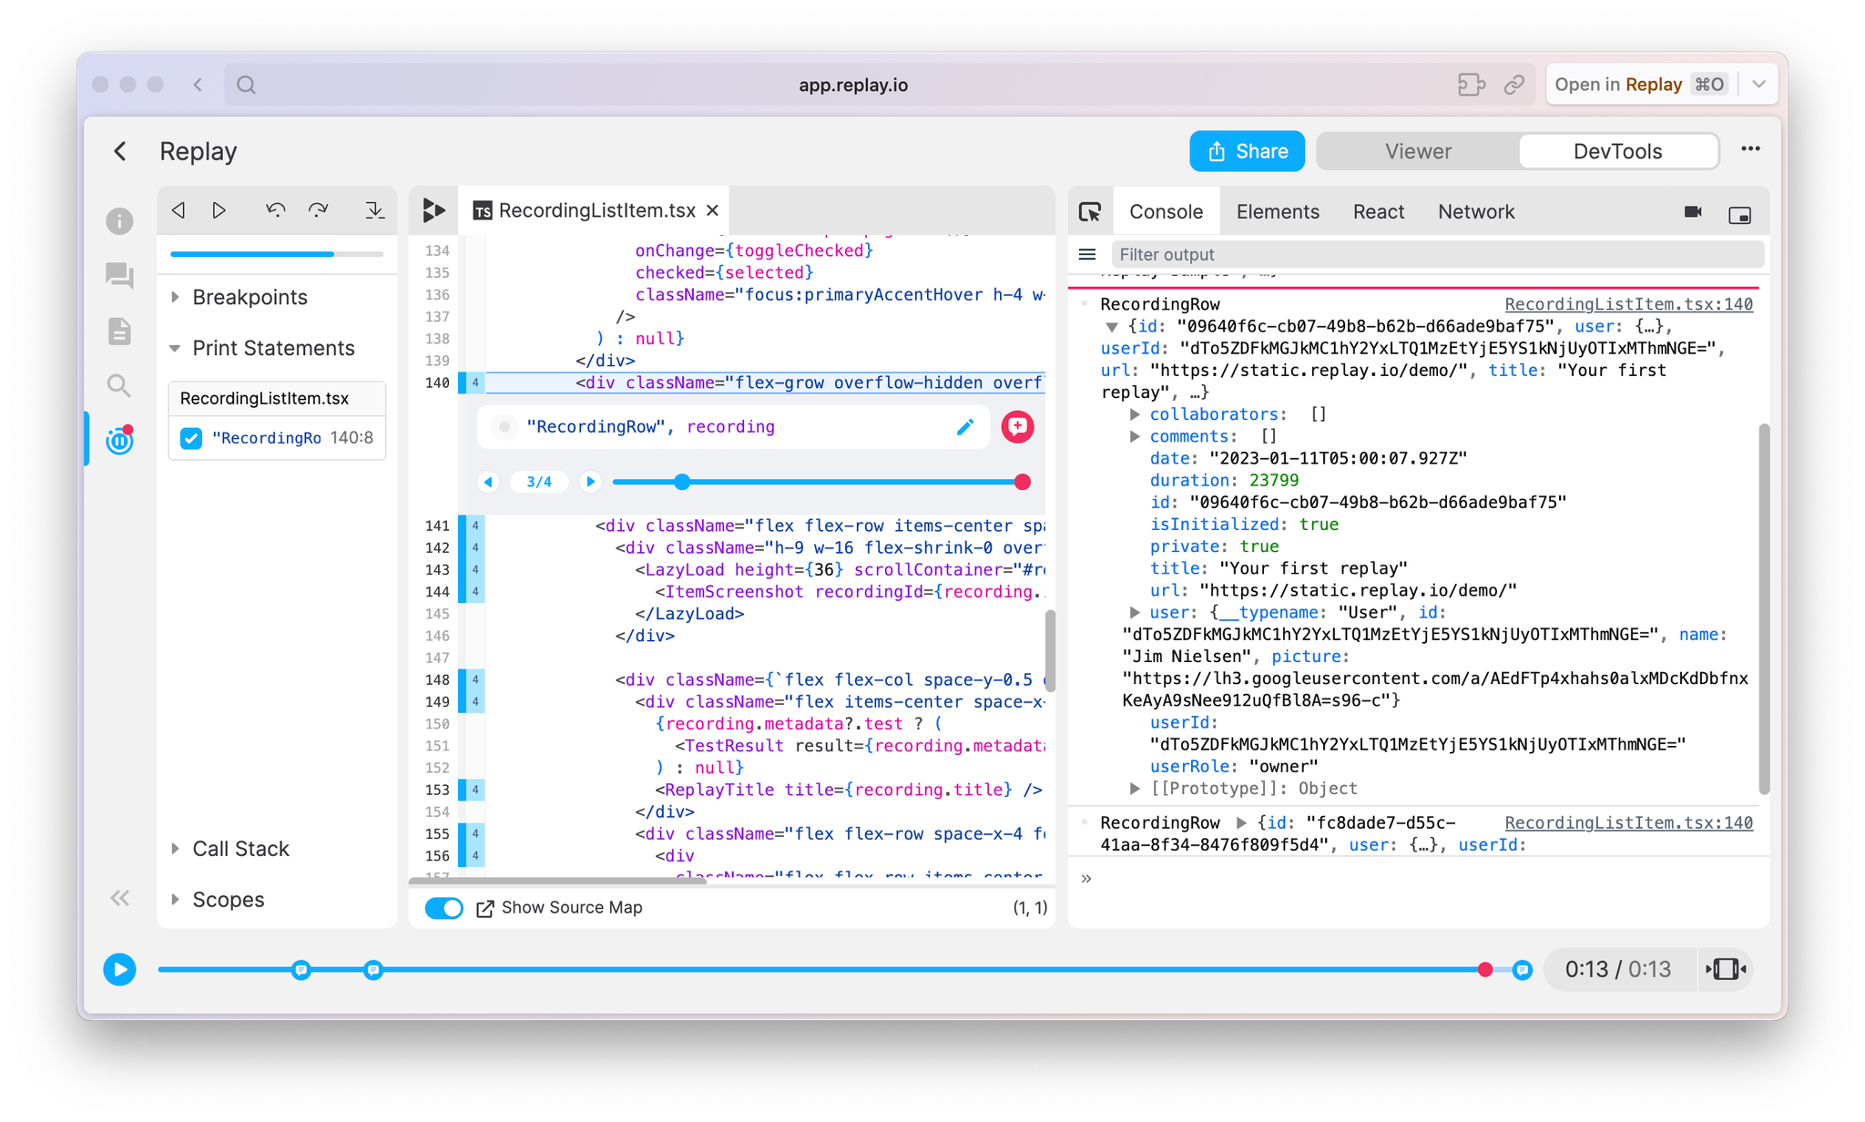1865x1122 pixels.
Task: Toggle the Show Source Map switch
Action: (x=443, y=908)
